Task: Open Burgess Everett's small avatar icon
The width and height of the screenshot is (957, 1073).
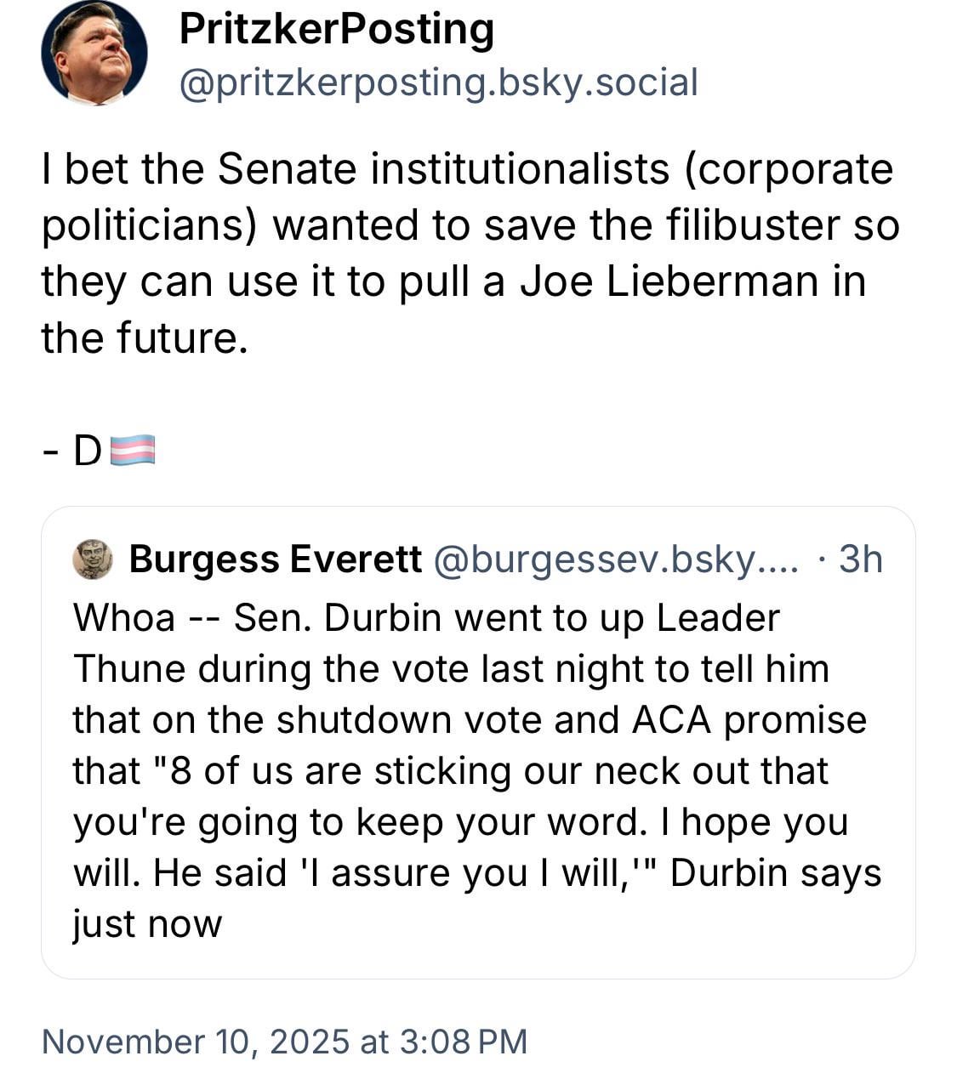Action: [93, 559]
